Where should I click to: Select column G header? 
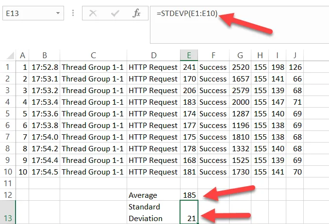pyautogui.click(x=240, y=55)
